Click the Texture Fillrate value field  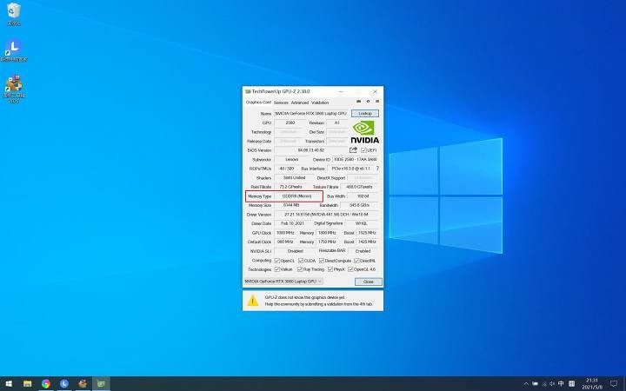point(359,187)
